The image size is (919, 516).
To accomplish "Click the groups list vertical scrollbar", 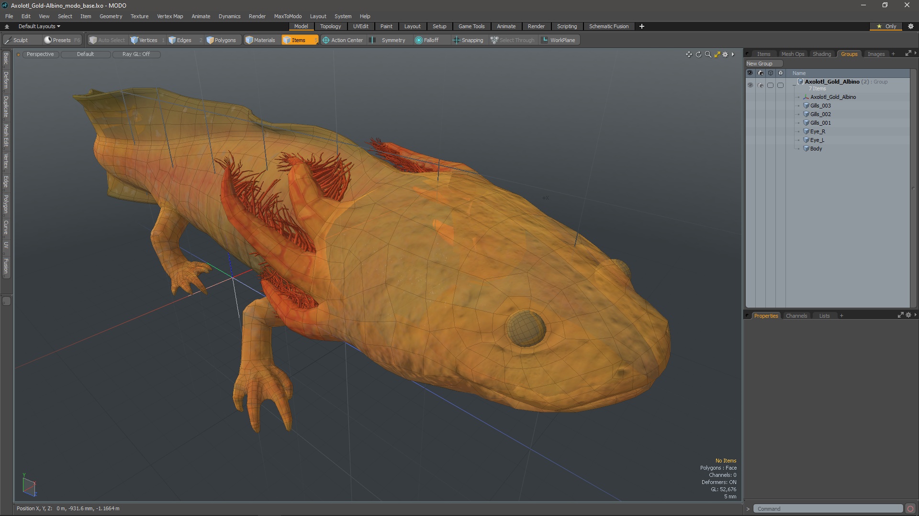I will coord(913,188).
